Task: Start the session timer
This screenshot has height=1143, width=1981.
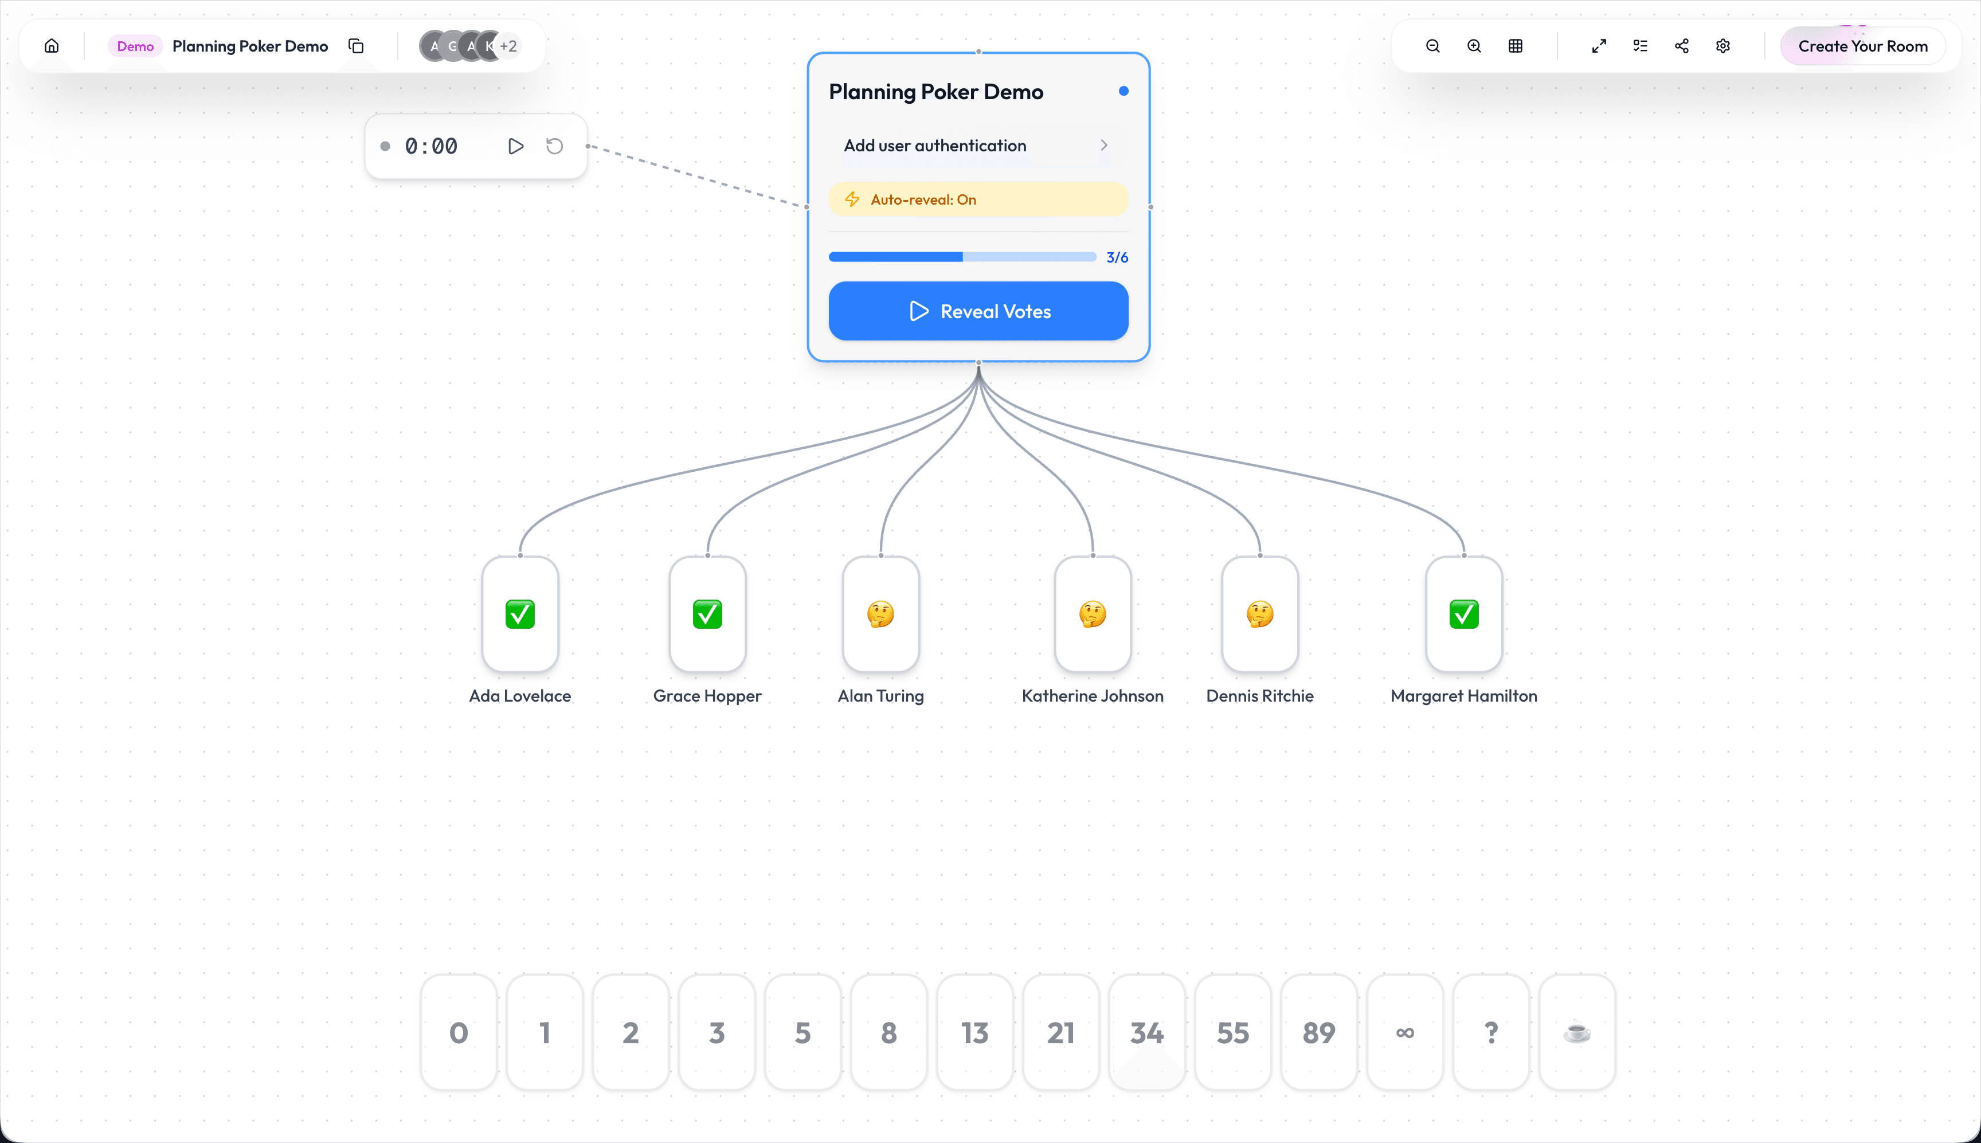Action: click(516, 145)
